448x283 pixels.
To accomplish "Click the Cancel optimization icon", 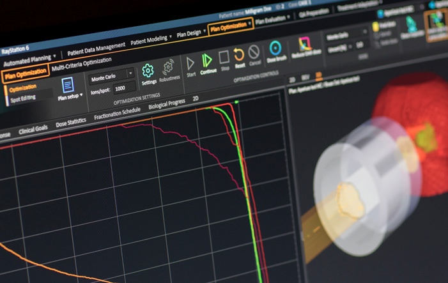I will [254, 52].
